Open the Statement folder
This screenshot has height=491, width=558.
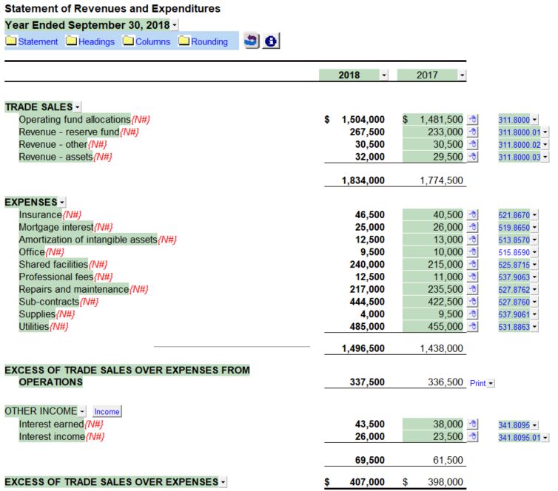point(31,41)
